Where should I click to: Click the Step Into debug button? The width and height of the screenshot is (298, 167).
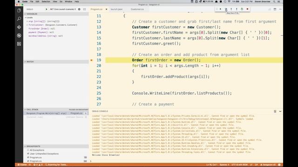pos(231,9)
